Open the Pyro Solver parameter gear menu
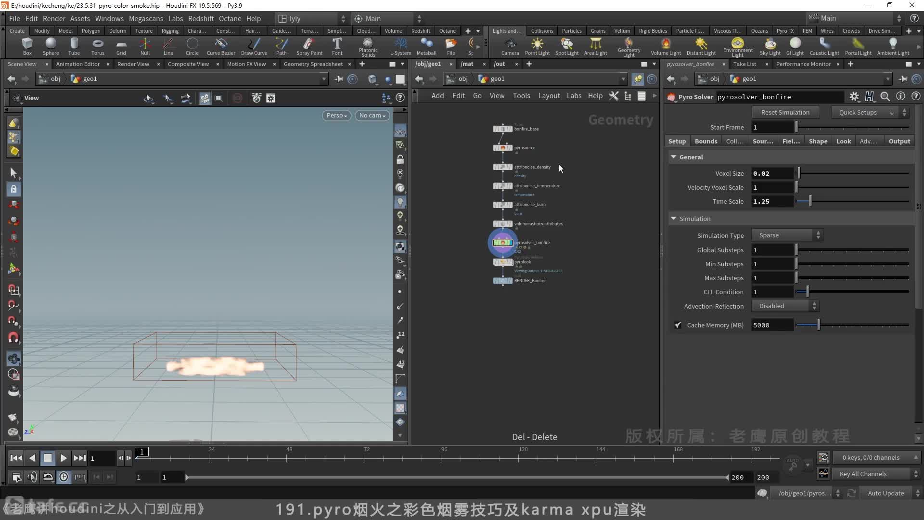This screenshot has height=520, width=924. [x=854, y=97]
